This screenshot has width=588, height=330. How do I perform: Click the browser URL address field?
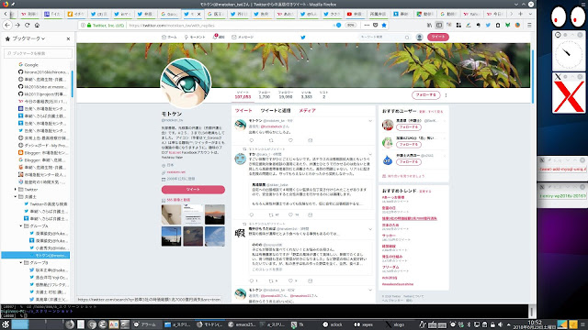point(229,25)
